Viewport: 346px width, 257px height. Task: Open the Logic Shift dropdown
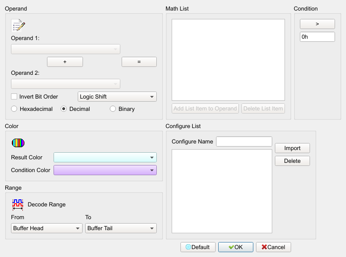click(x=117, y=97)
